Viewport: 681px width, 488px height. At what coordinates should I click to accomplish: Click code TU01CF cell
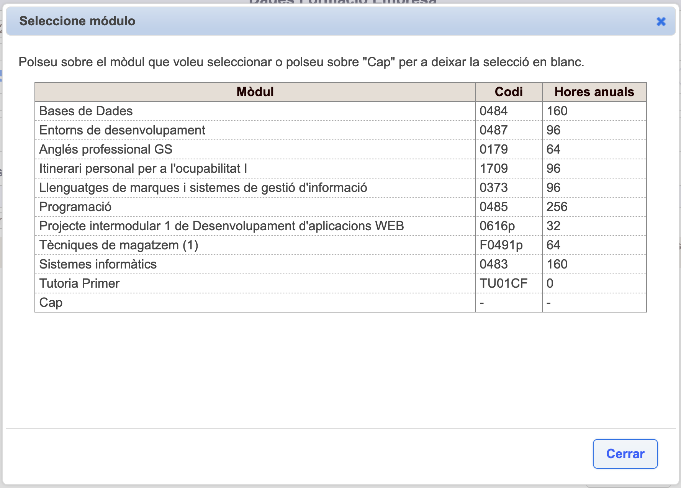point(503,283)
